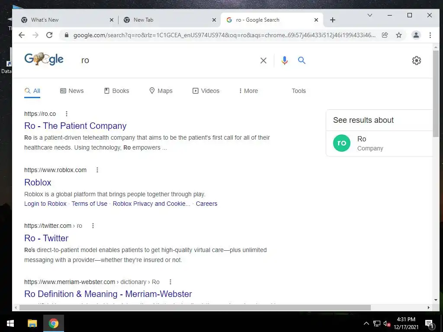Viewport: 443px width, 332px height.
Task: Open the network tray icon
Action: point(377,323)
